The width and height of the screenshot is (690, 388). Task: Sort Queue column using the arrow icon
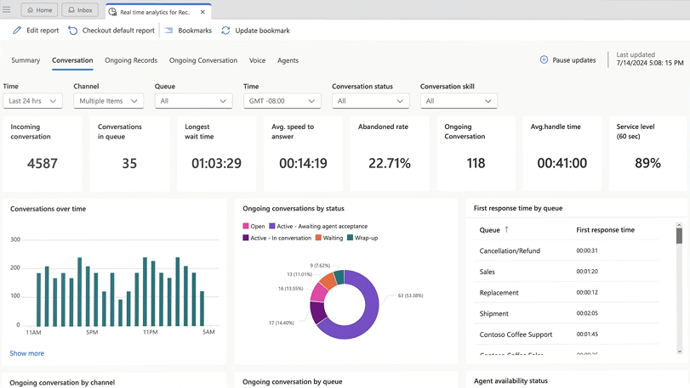click(x=507, y=229)
